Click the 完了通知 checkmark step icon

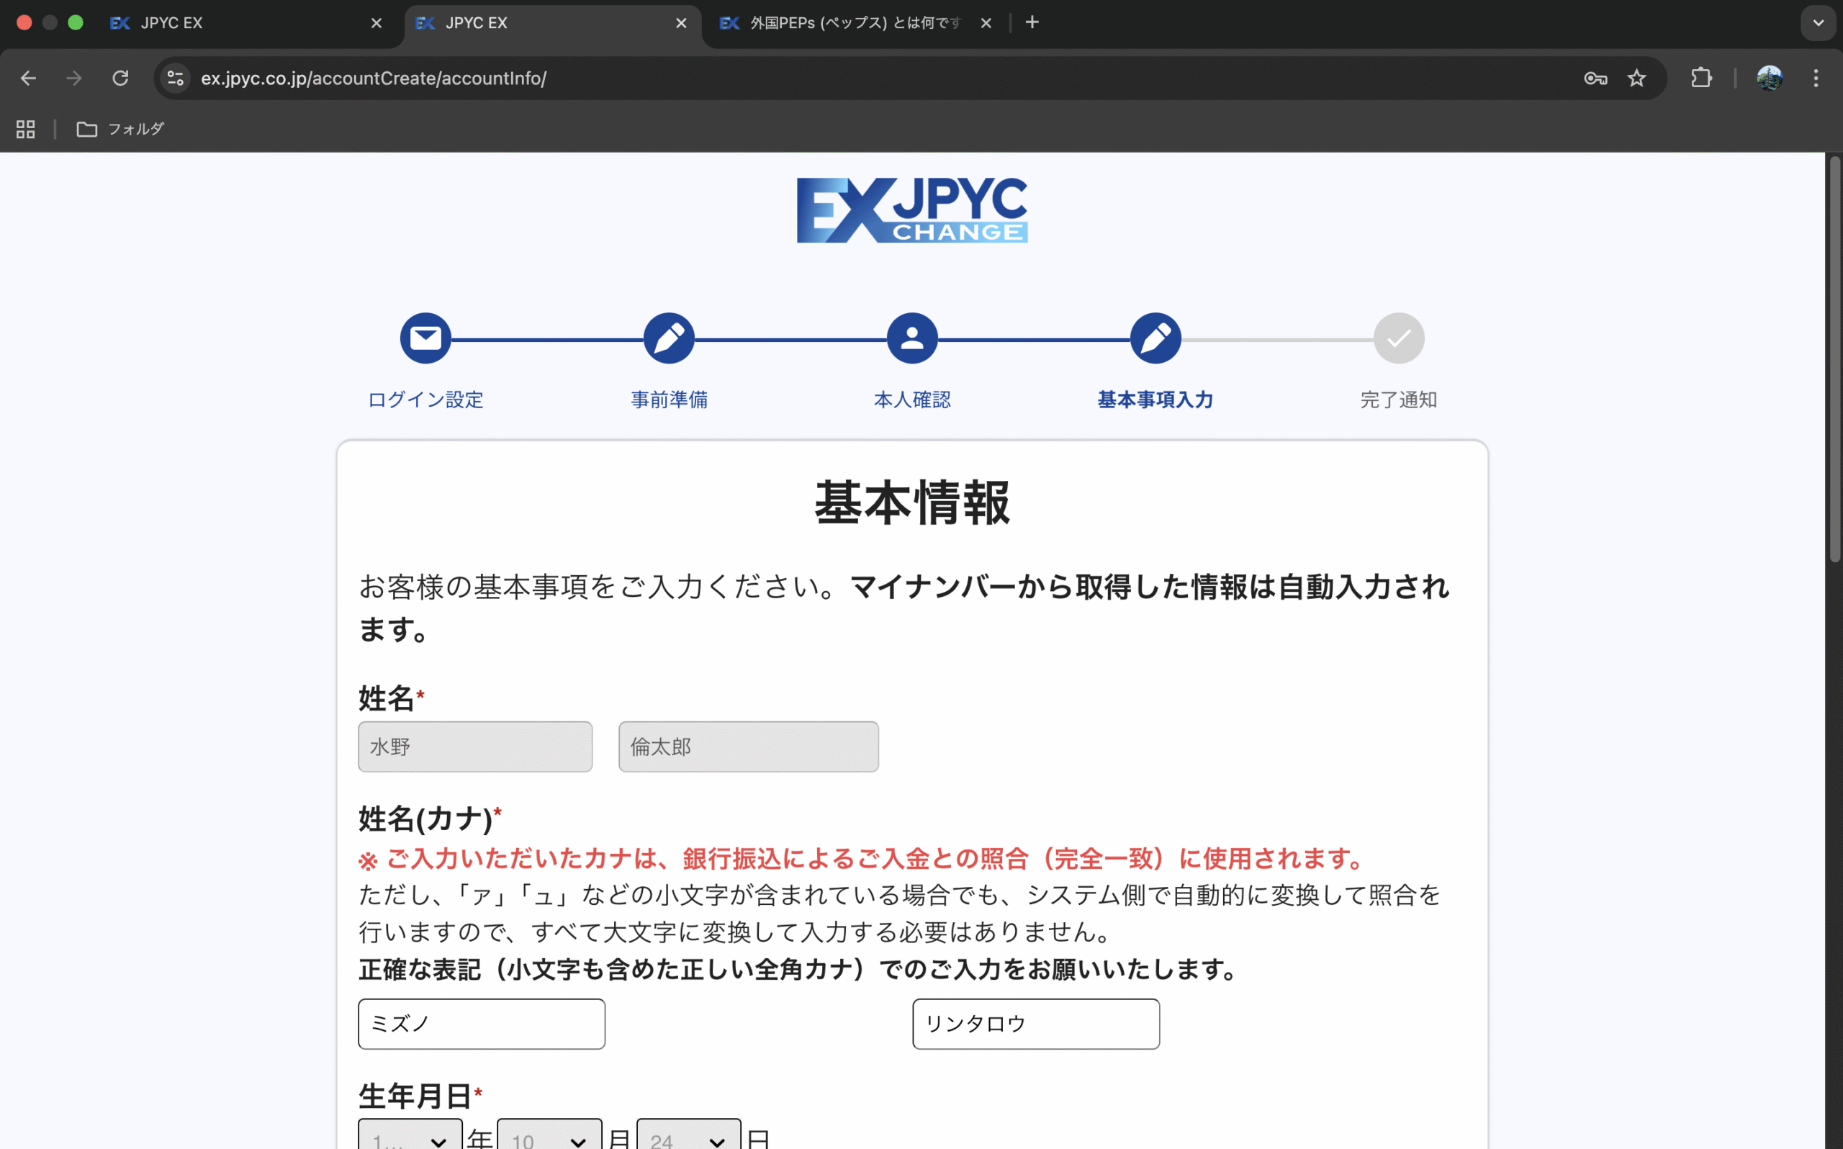point(1398,338)
